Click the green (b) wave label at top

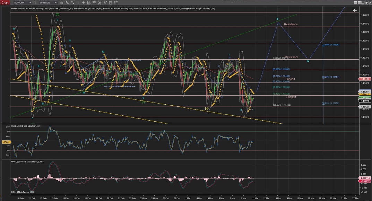tap(58, 14)
